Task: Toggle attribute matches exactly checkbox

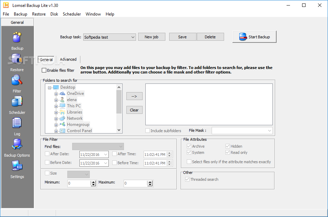Action: (x=189, y=161)
